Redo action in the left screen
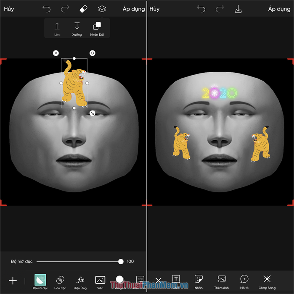Image resolution: width=294 pixels, height=294 pixels. click(65, 9)
